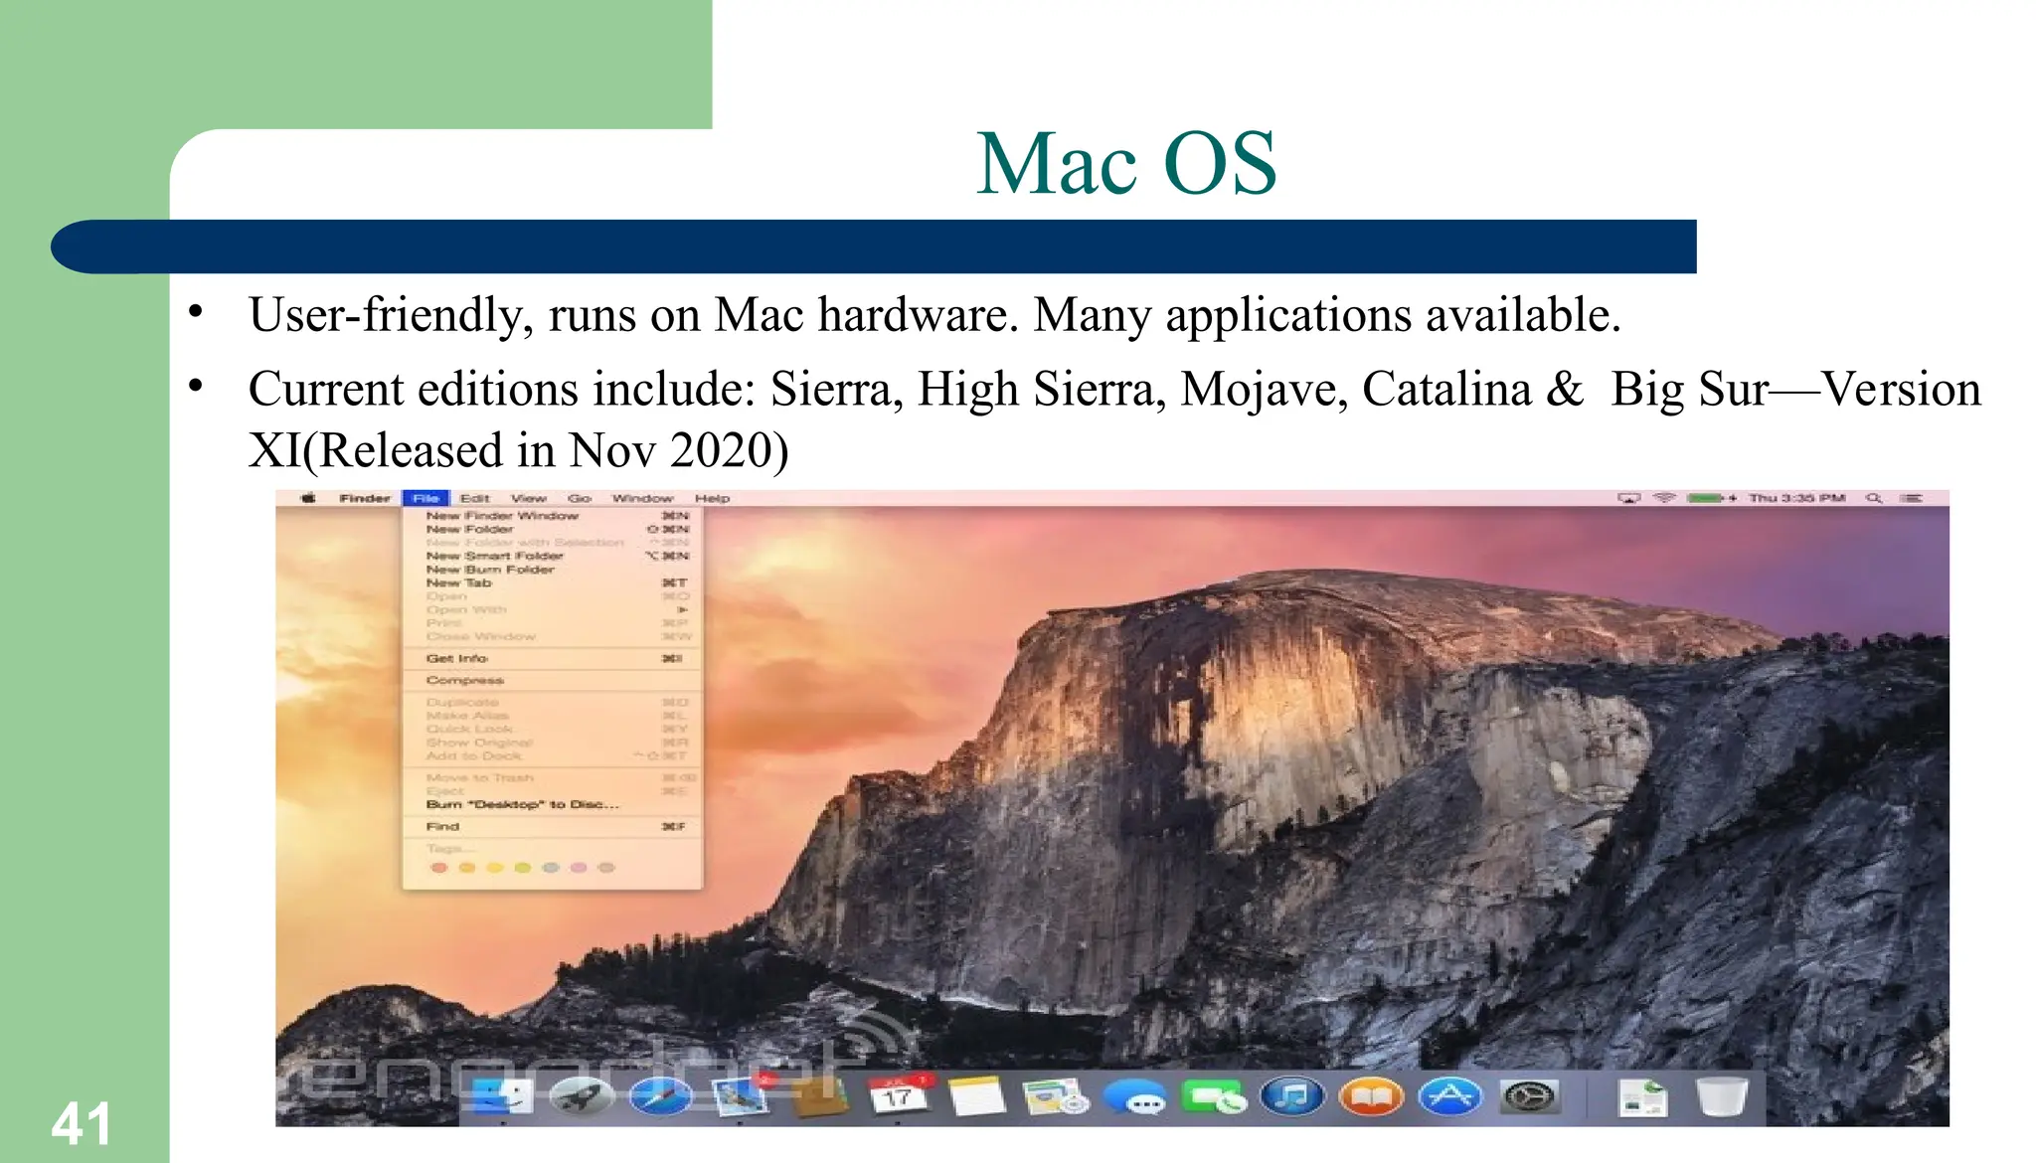
Task: Open Trash can in Dock
Action: [1721, 1097]
